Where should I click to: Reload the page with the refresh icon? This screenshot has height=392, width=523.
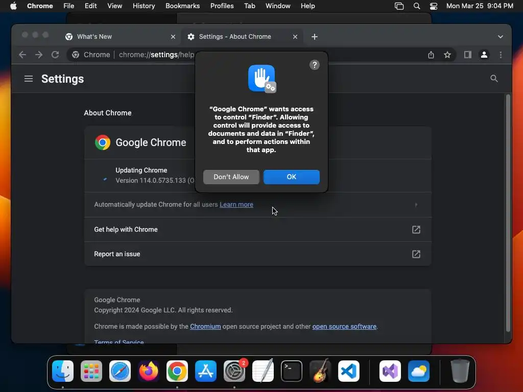pos(55,55)
